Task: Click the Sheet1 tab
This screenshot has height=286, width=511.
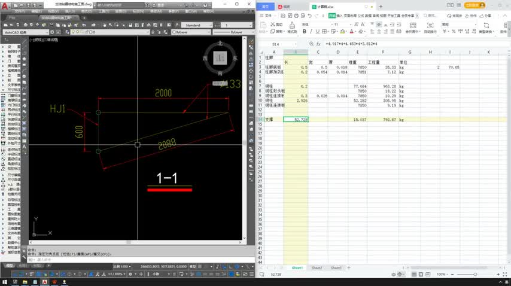Action: point(297,268)
